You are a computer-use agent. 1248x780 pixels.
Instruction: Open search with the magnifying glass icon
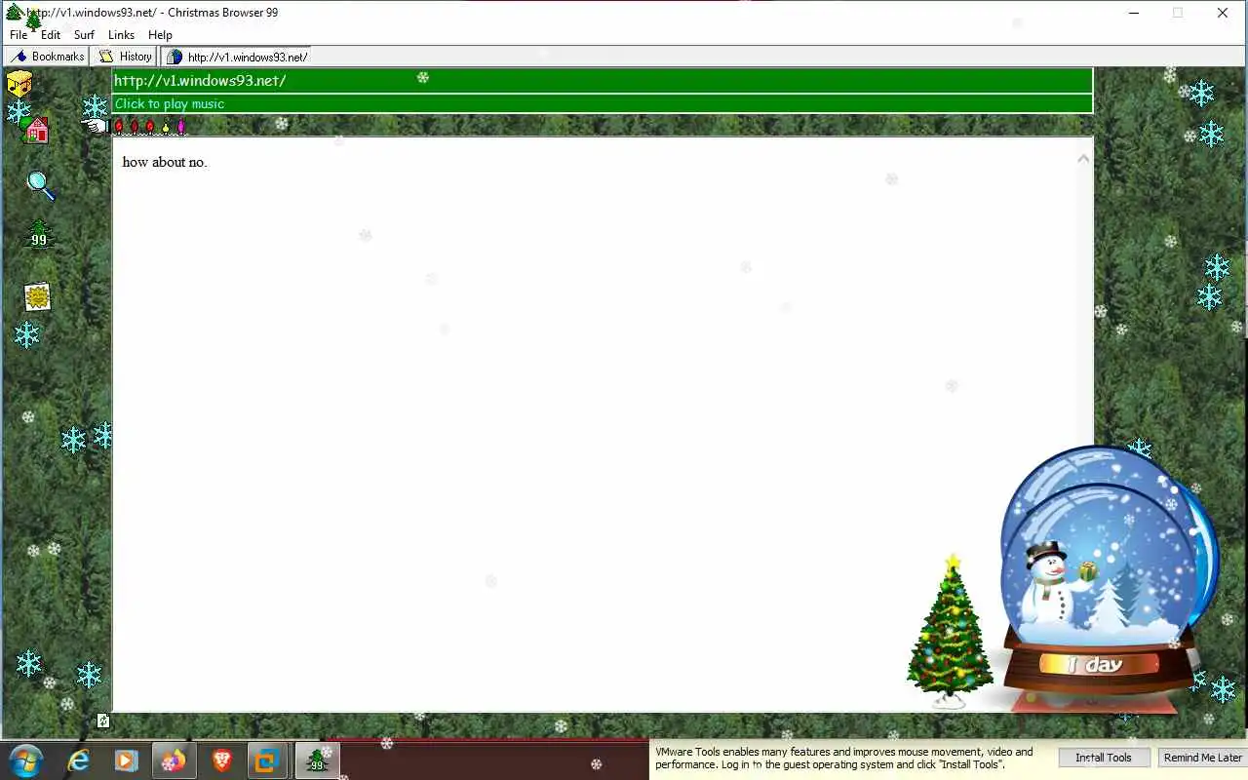40,184
